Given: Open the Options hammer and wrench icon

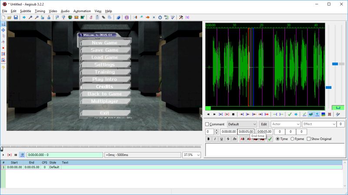Looking at the screenshot, I should (181, 17).
